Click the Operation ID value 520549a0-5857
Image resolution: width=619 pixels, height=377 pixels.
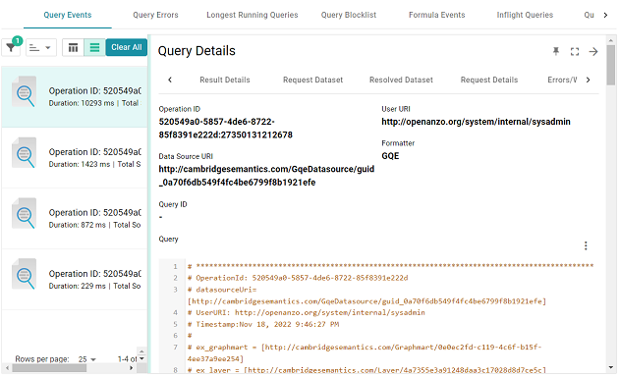(225, 129)
